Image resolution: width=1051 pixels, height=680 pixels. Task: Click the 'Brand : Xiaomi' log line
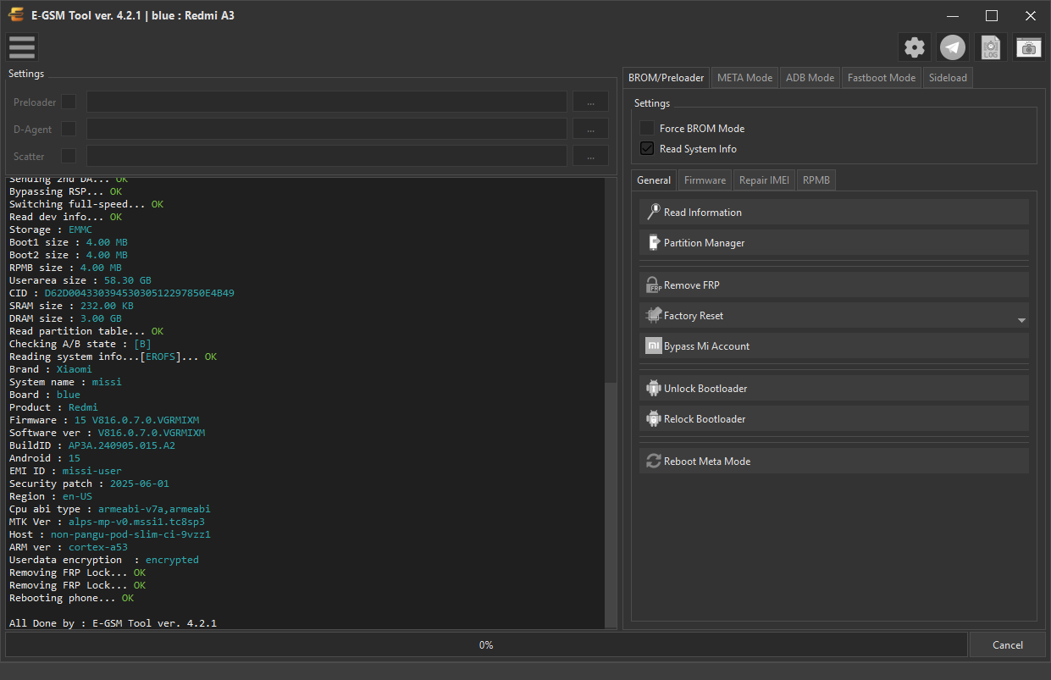[51, 369]
